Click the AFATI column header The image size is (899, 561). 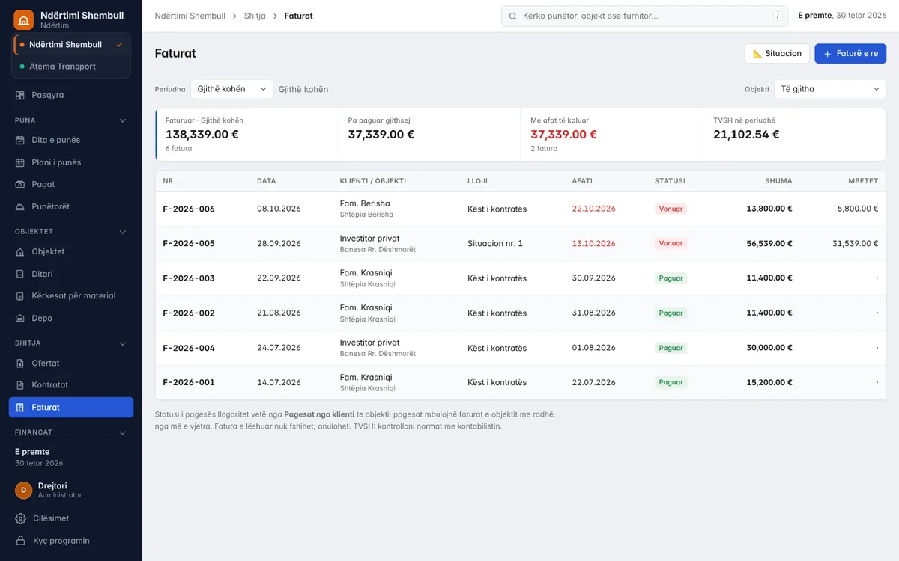click(582, 181)
